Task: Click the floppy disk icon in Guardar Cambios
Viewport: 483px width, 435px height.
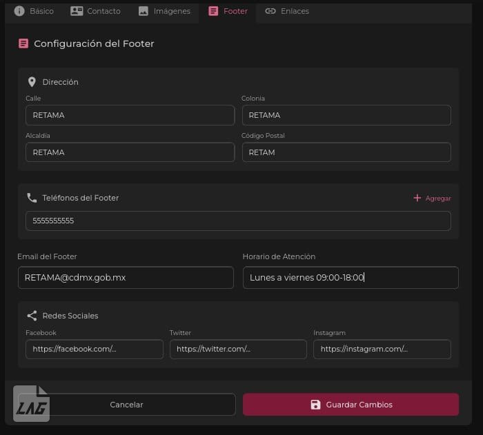Action: (315, 405)
